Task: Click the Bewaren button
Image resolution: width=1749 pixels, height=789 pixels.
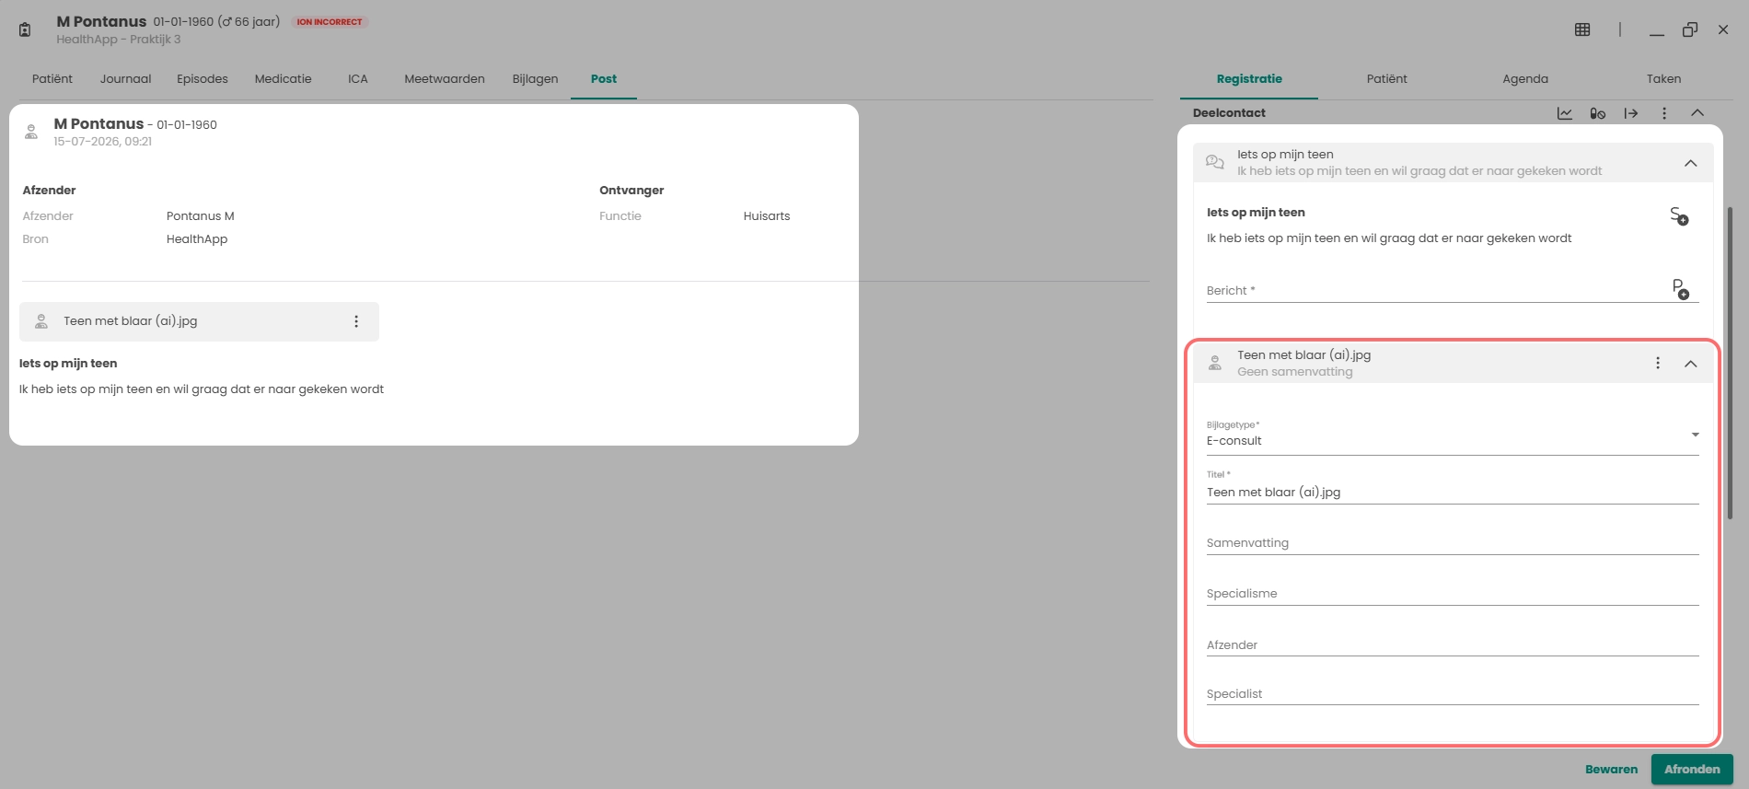Action: coord(1612,770)
